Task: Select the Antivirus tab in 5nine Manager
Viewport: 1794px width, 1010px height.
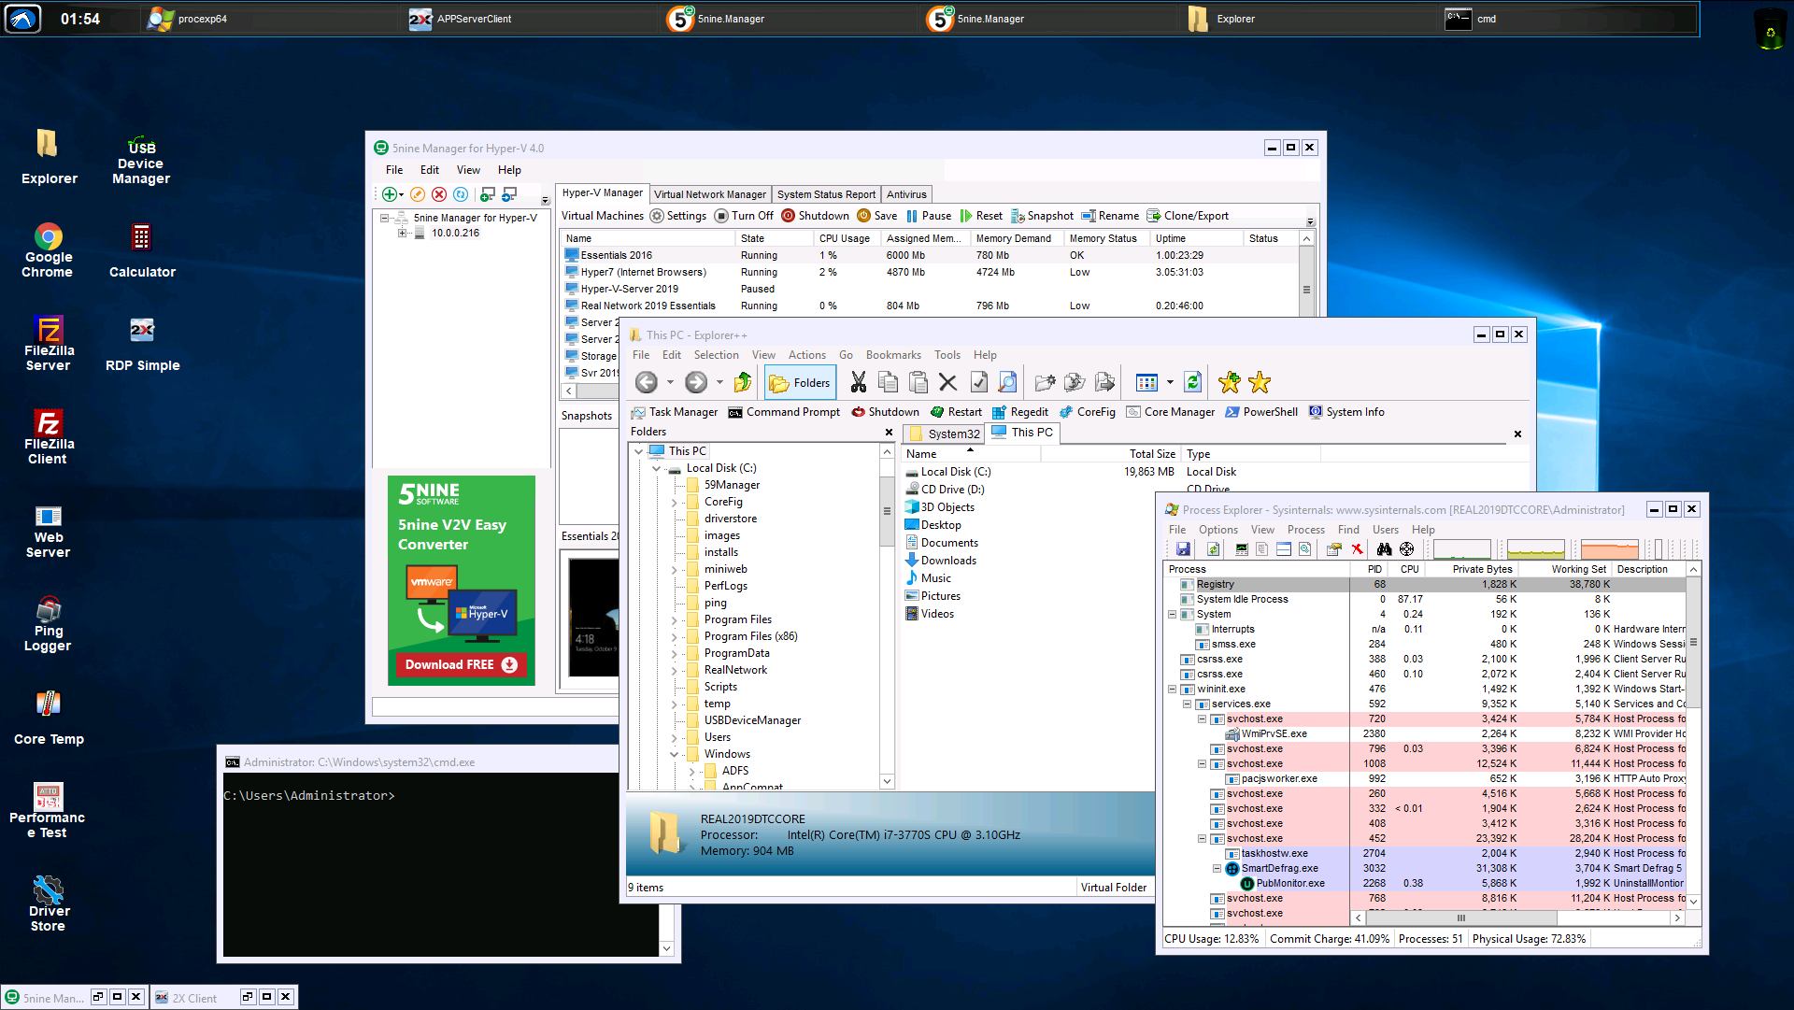Action: point(908,193)
